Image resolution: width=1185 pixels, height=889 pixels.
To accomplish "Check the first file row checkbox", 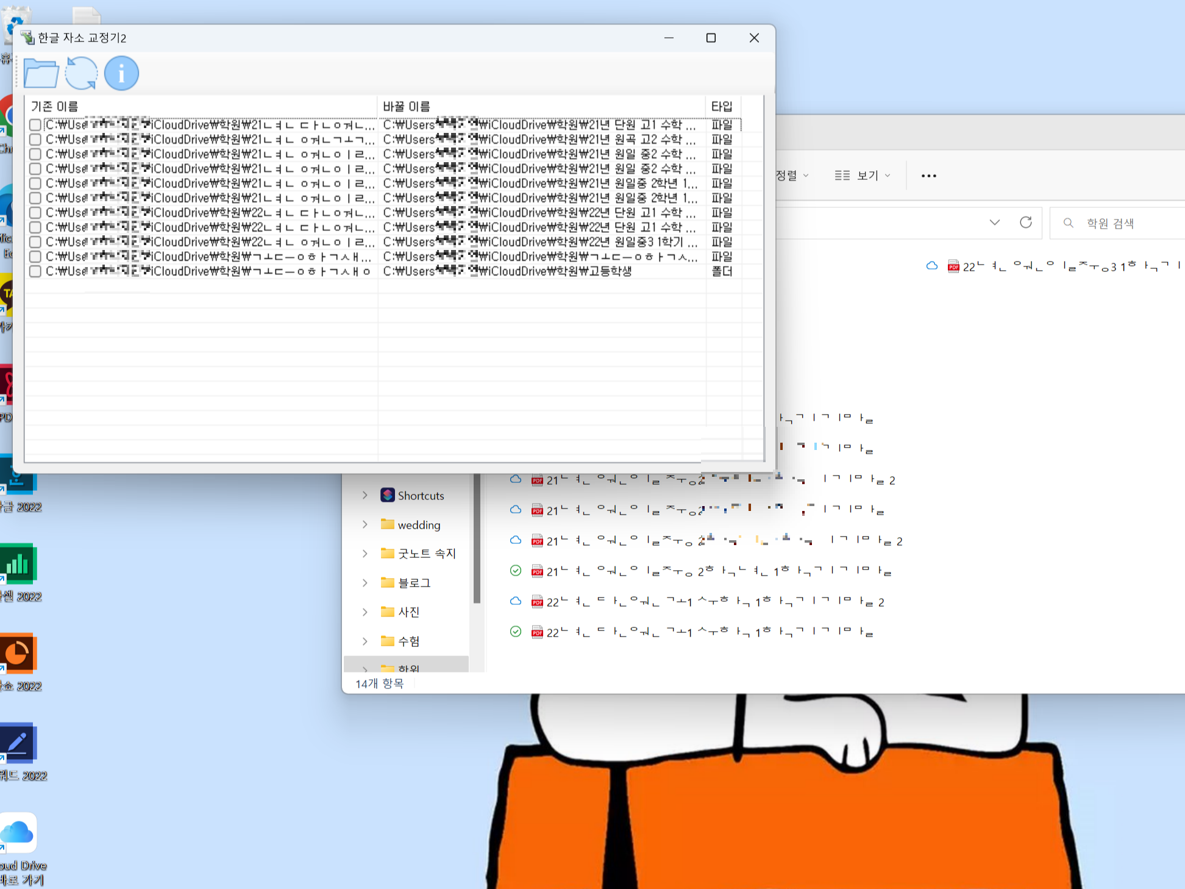I will 35,125.
